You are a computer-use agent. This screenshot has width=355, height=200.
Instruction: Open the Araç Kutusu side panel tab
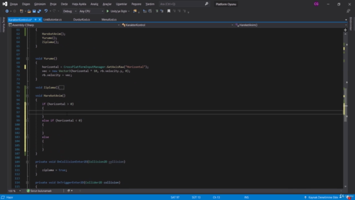(x=3, y=24)
